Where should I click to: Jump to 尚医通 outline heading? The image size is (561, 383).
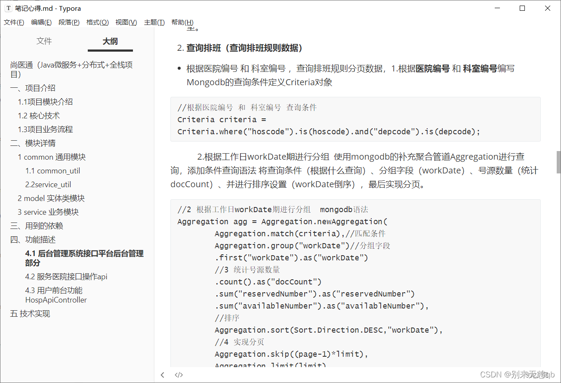[x=71, y=70]
